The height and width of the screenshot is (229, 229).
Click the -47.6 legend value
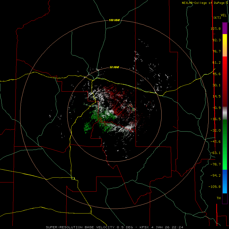[216, 142]
